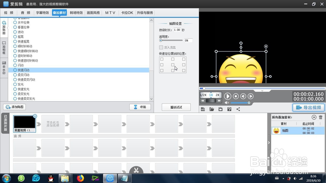The height and width of the screenshot is (183, 326).
Task: Open the 升级与服务 tab
Action: [145, 13]
